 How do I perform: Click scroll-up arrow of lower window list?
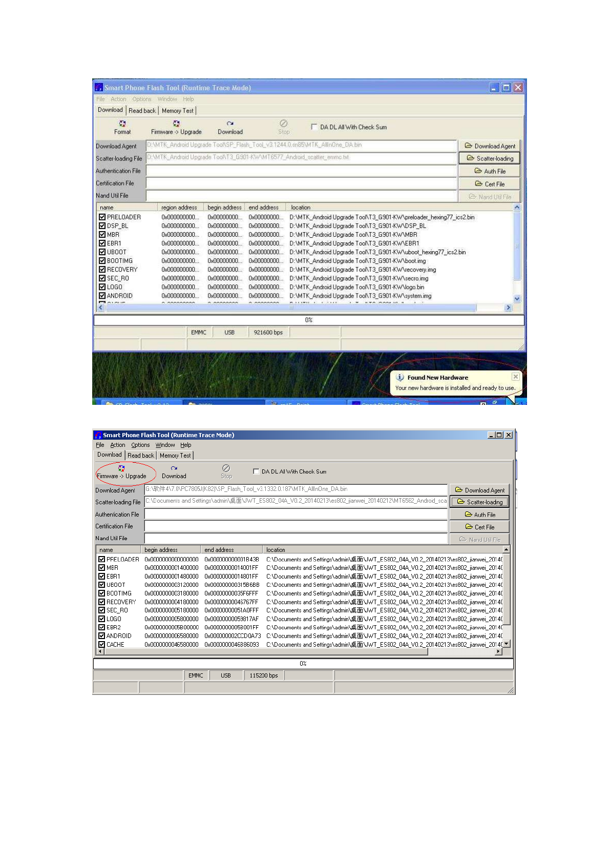coord(506,549)
